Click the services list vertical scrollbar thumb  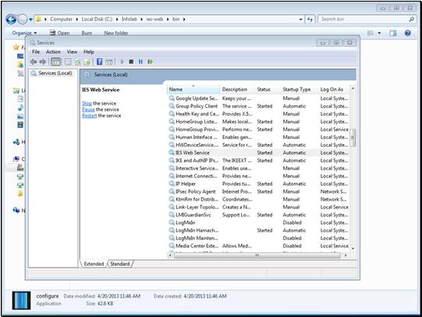click(353, 137)
